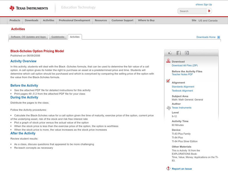Click the thumbs-up recommend icon

click(170, 53)
